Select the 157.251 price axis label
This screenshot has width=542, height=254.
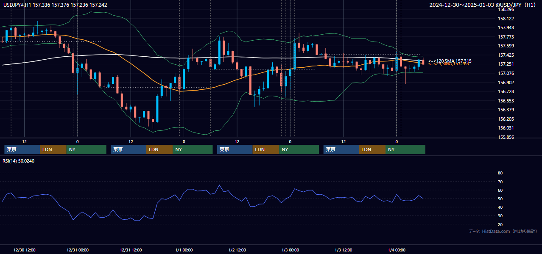[x=506, y=64]
